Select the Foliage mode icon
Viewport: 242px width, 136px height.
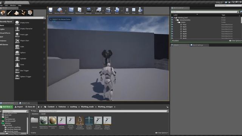pyautogui.click(x=23, y=13)
